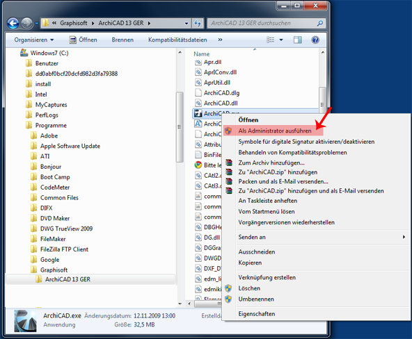Show hidden path levels via the « chevron
The height and width of the screenshot is (339, 412).
click(54, 23)
